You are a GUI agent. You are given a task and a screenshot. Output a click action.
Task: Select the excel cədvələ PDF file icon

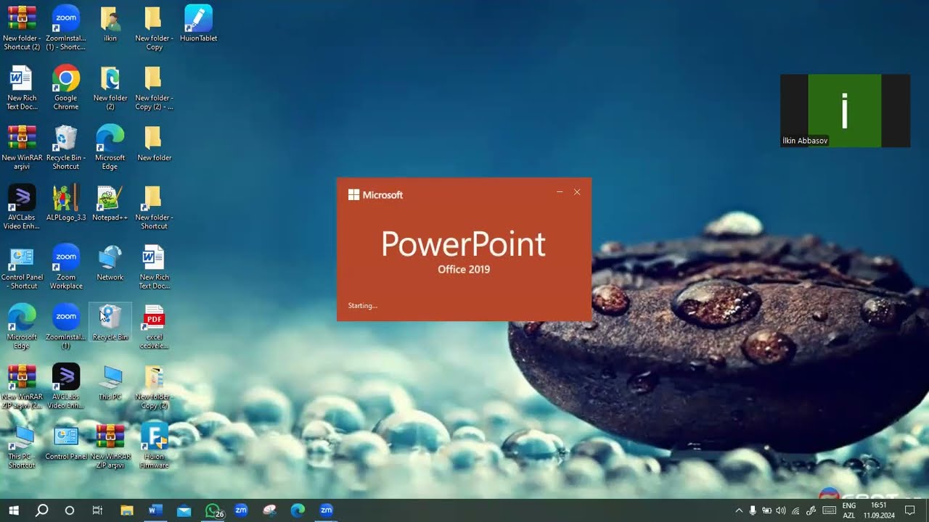154,327
